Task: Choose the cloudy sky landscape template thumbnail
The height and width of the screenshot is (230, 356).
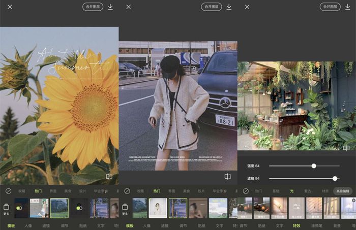Action: [218, 208]
